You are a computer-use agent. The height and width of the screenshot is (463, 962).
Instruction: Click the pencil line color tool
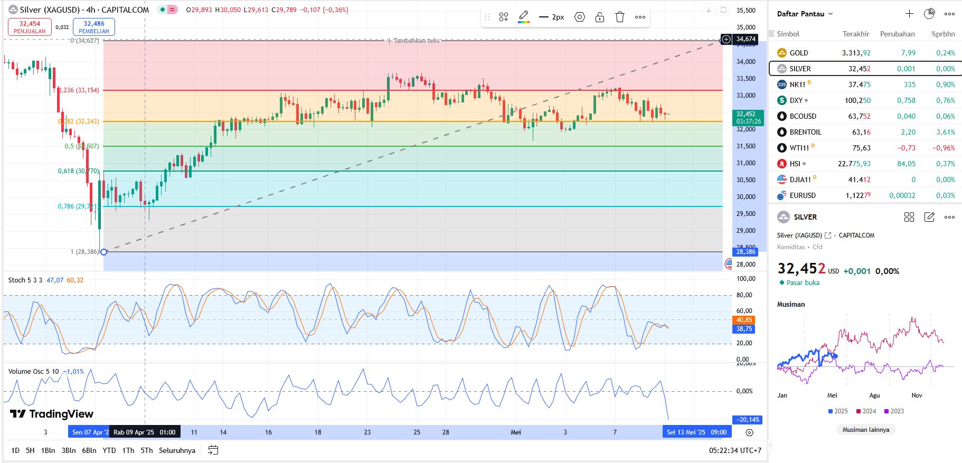tap(524, 17)
